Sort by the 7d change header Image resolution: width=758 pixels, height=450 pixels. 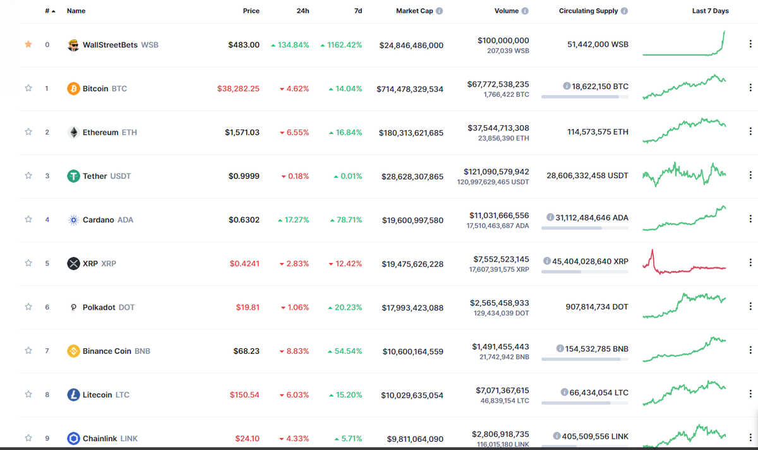coord(358,11)
